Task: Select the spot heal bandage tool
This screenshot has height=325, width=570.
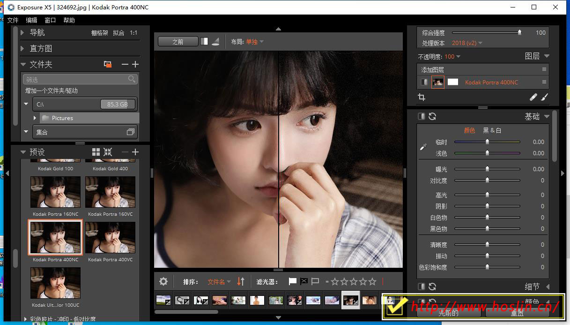Action: pos(533,97)
